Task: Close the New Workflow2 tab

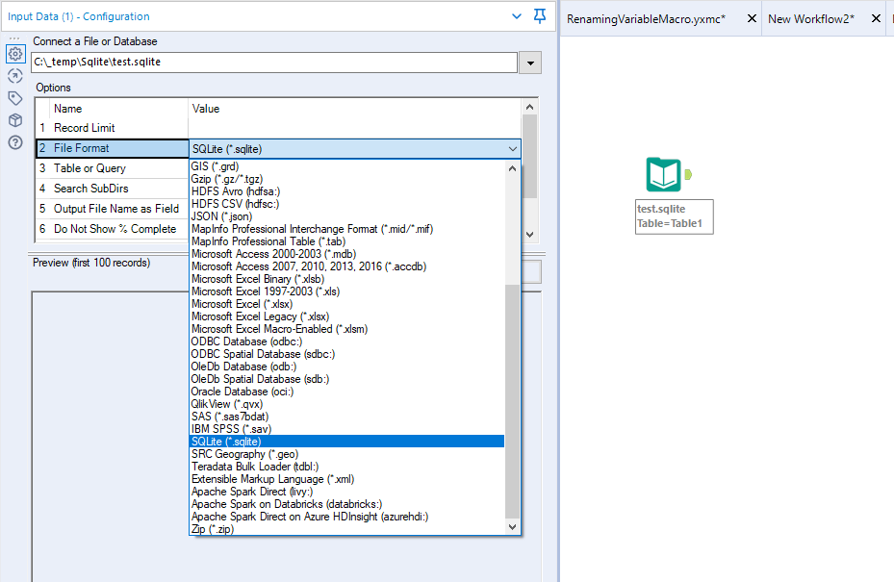Action: point(877,19)
